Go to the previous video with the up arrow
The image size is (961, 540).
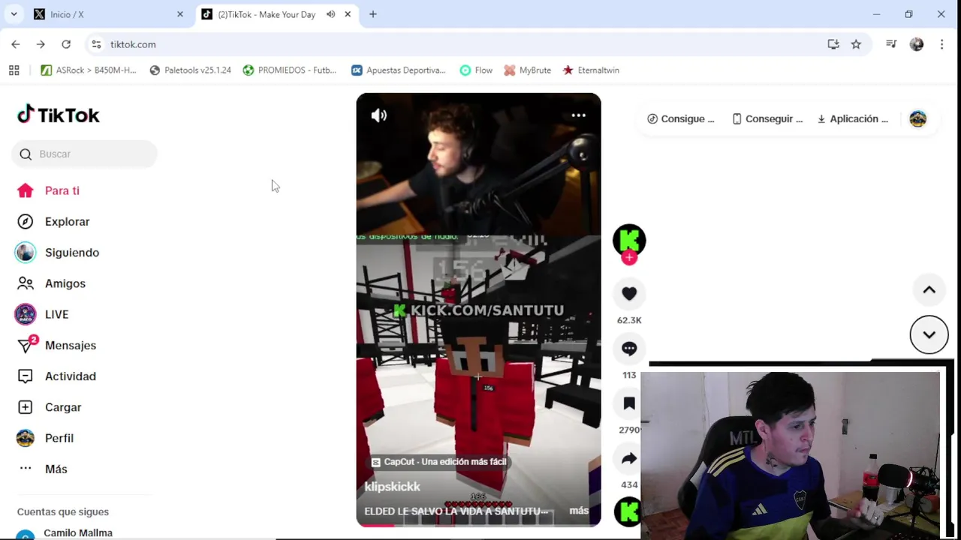[929, 290]
